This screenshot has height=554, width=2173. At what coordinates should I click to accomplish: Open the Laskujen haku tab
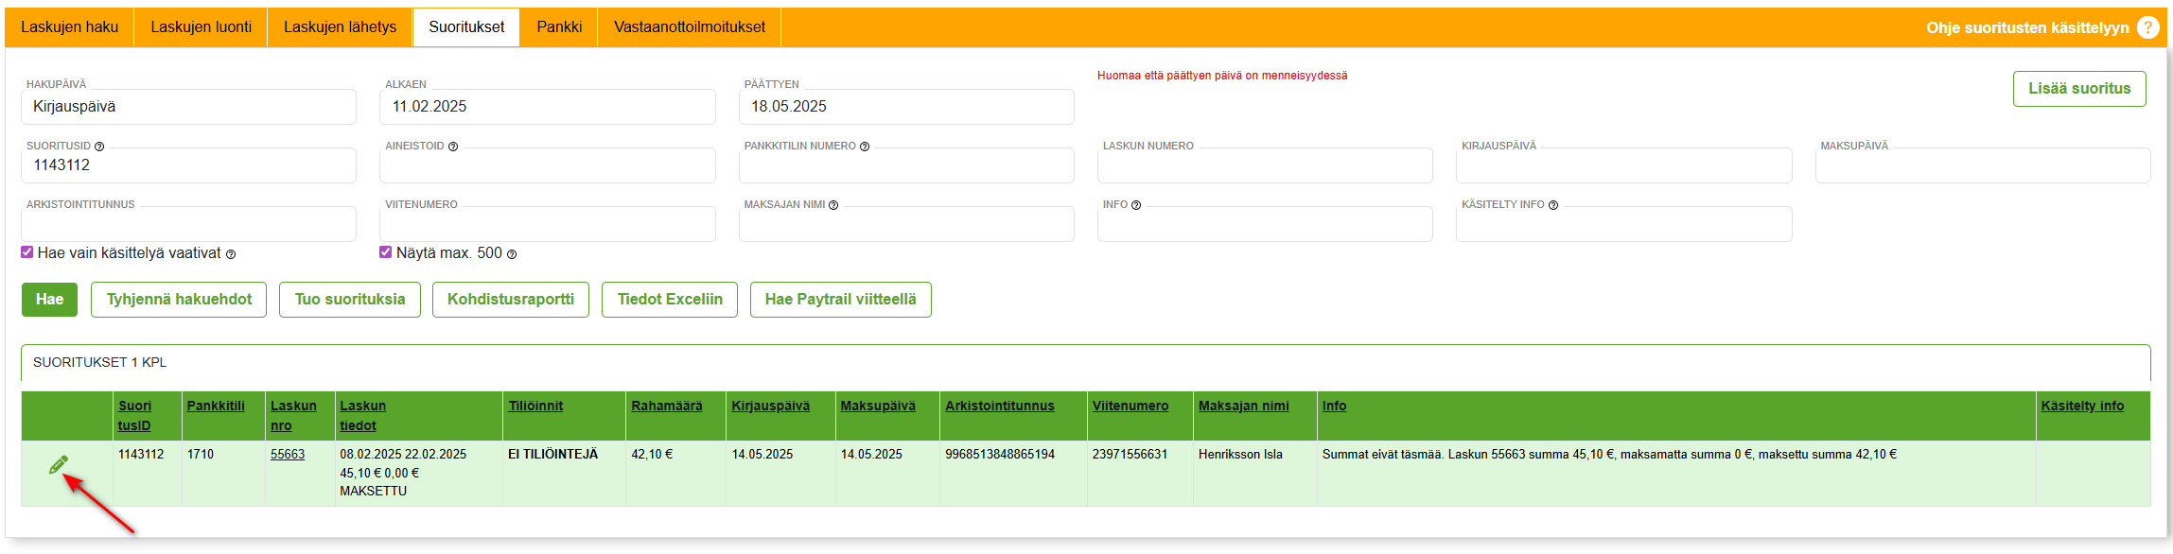(70, 27)
